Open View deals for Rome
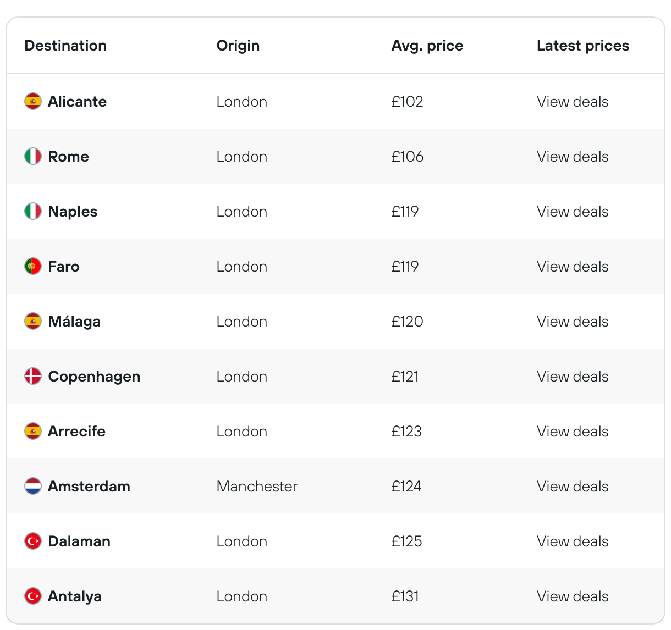This screenshot has width=671, height=630. point(573,157)
